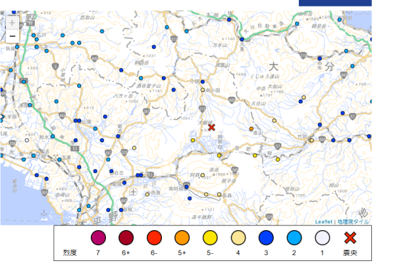Select the pale yellow marker beside 高森
Screen dimensions: 395x265
[219, 195]
